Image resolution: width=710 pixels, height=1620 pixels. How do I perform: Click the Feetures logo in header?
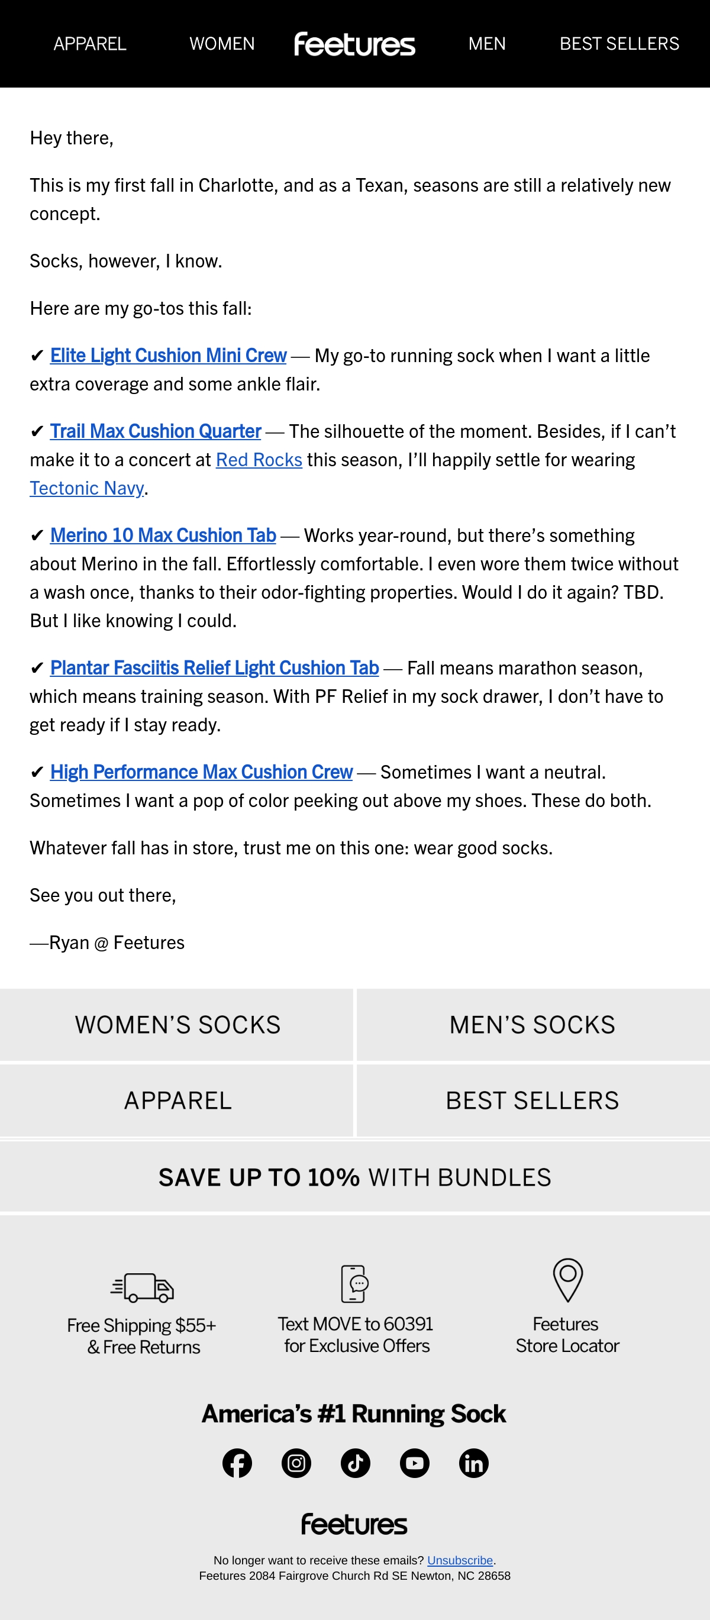click(354, 44)
